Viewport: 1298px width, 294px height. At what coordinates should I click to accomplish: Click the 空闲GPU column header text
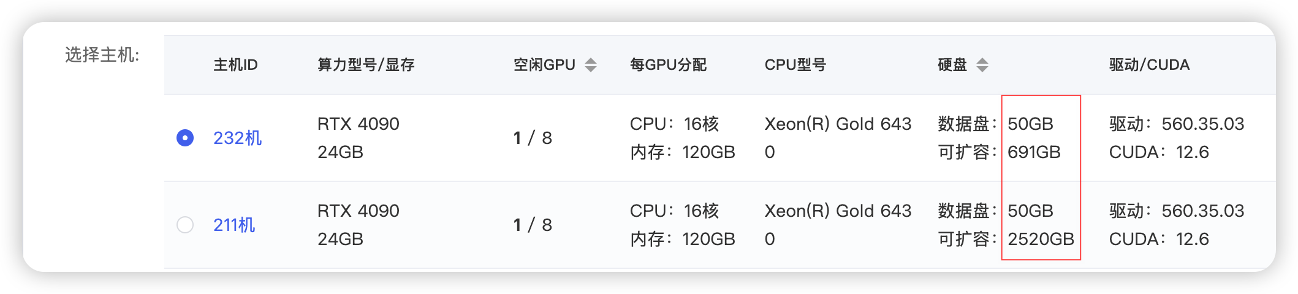[544, 65]
